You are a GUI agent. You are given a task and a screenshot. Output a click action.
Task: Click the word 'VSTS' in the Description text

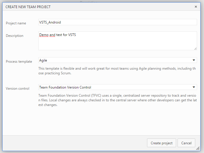[72, 35]
